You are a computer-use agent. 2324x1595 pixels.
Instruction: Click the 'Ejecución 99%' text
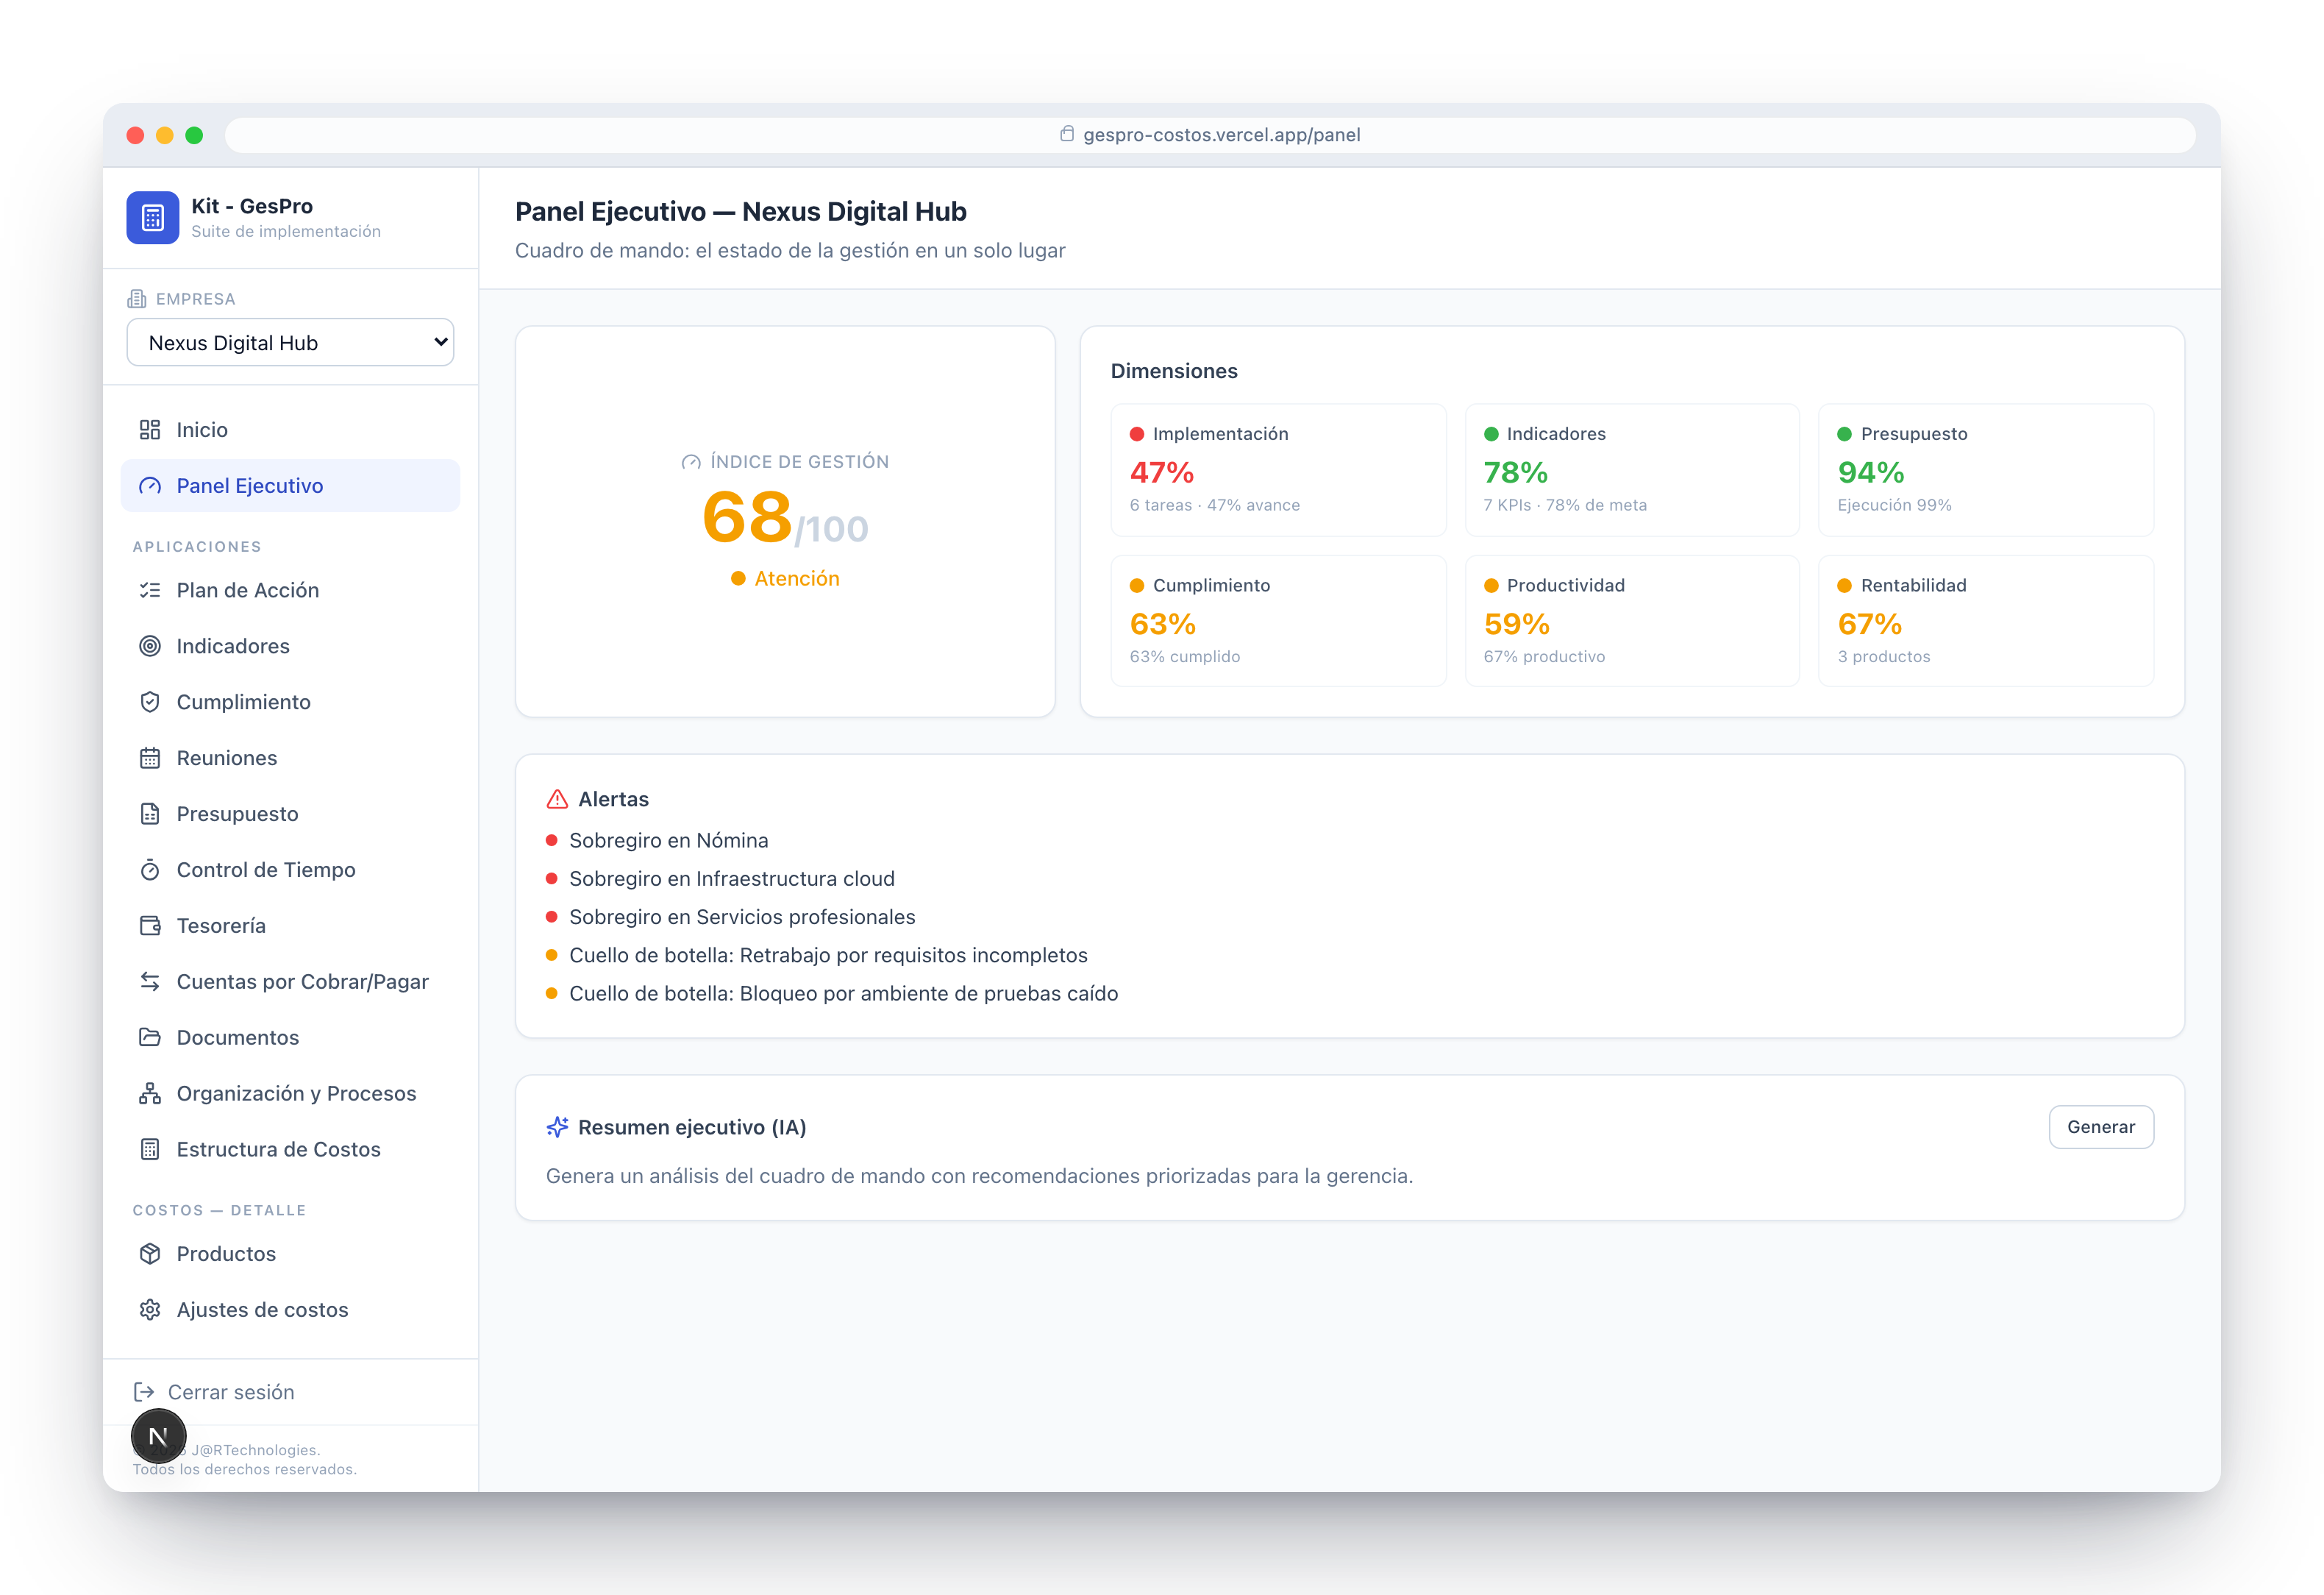point(1894,505)
